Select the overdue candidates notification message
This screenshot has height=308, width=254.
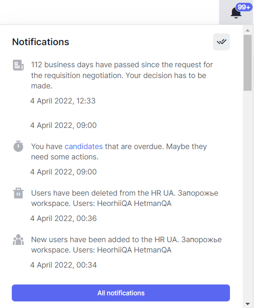point(119,151)
